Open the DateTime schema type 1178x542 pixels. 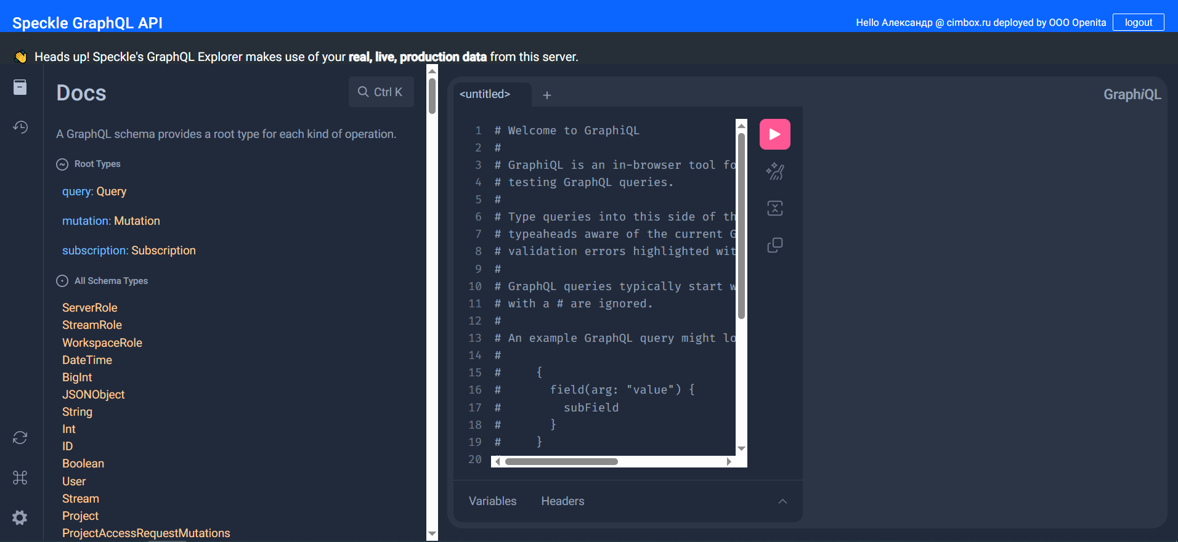click(x=87, y=360)
